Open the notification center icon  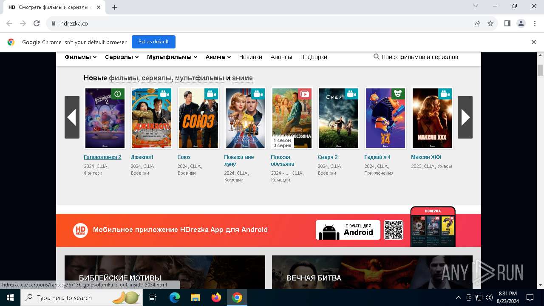[x=530, y=297]
